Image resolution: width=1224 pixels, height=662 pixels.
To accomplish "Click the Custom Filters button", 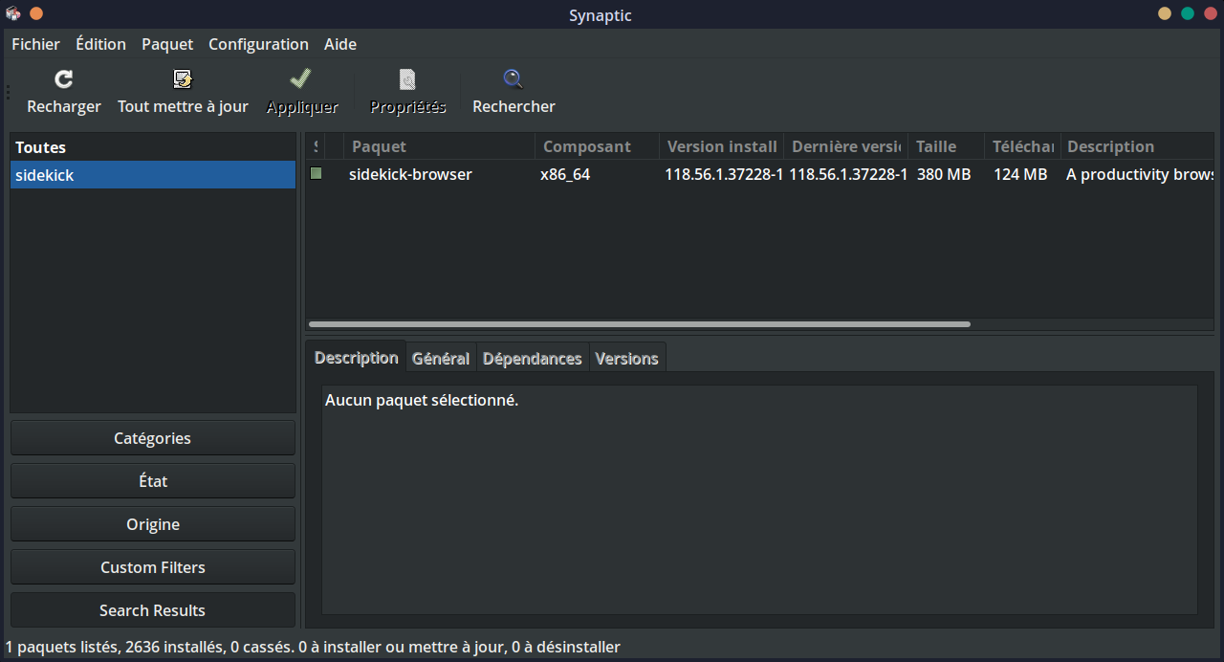I will tap(153, 567).
